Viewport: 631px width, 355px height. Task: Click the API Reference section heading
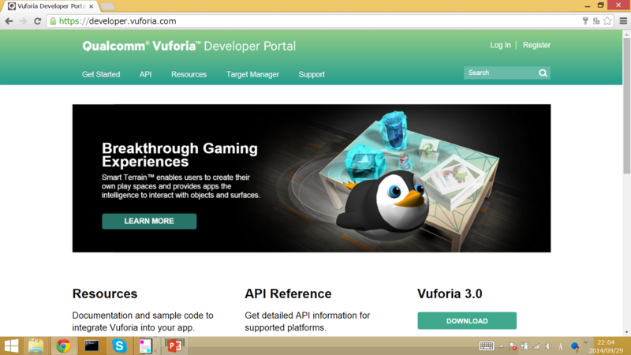point(288,293)
